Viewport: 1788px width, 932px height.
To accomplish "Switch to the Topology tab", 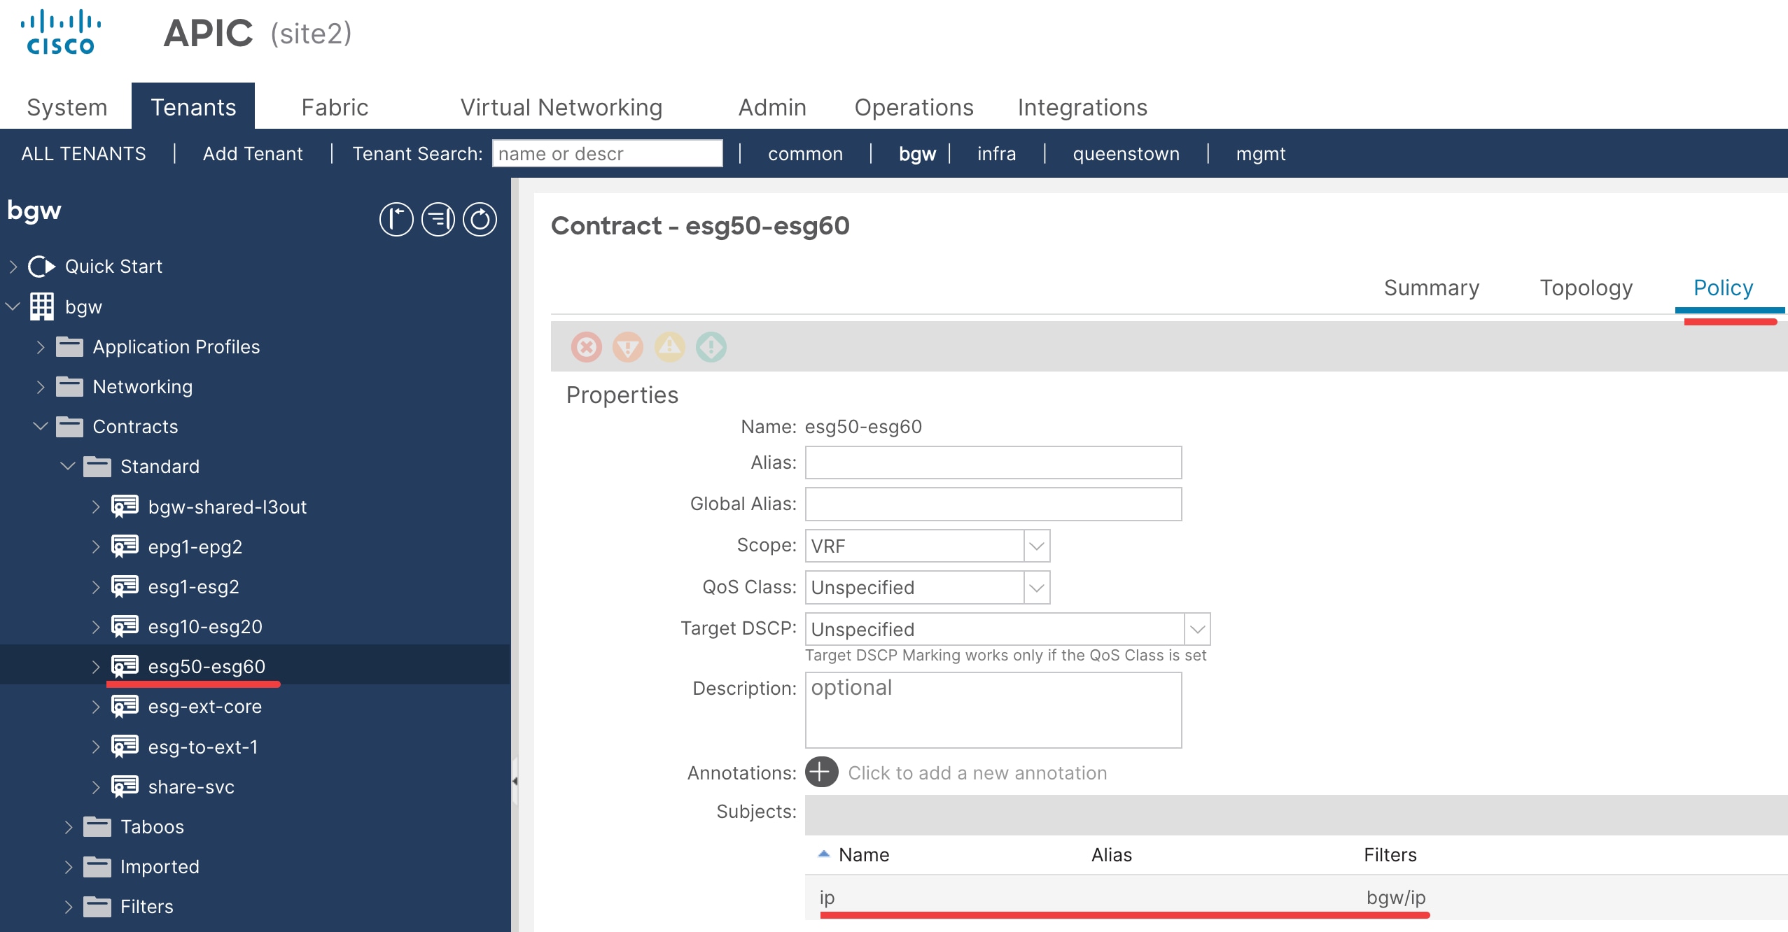I will point(1586,288).
